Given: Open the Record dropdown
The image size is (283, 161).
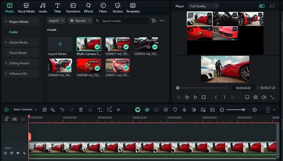Looking at the screenshot, I should (x=80, y=21).
